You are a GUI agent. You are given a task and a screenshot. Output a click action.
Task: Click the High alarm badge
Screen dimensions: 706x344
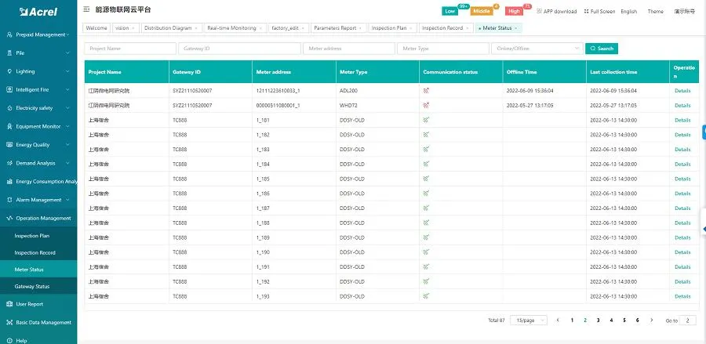(x=514, y=12)
